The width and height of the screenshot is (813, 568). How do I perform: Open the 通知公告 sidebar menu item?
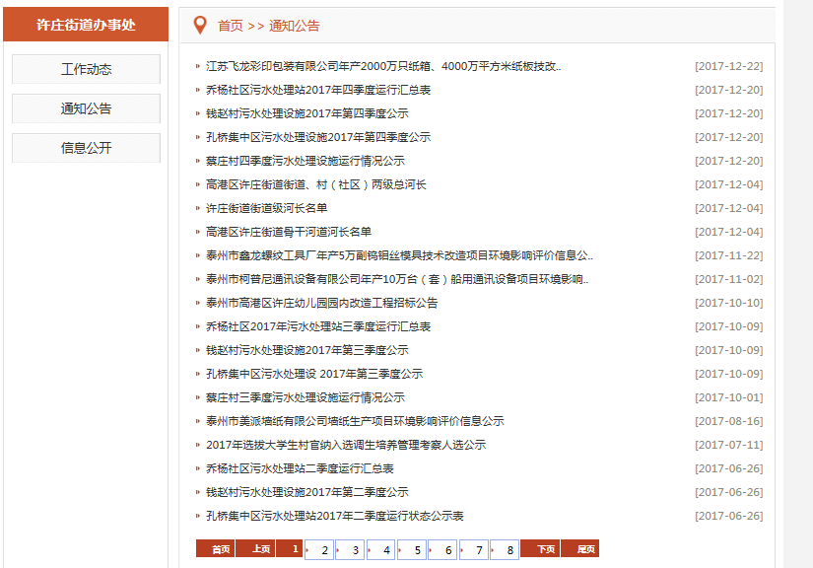point(86,108)
